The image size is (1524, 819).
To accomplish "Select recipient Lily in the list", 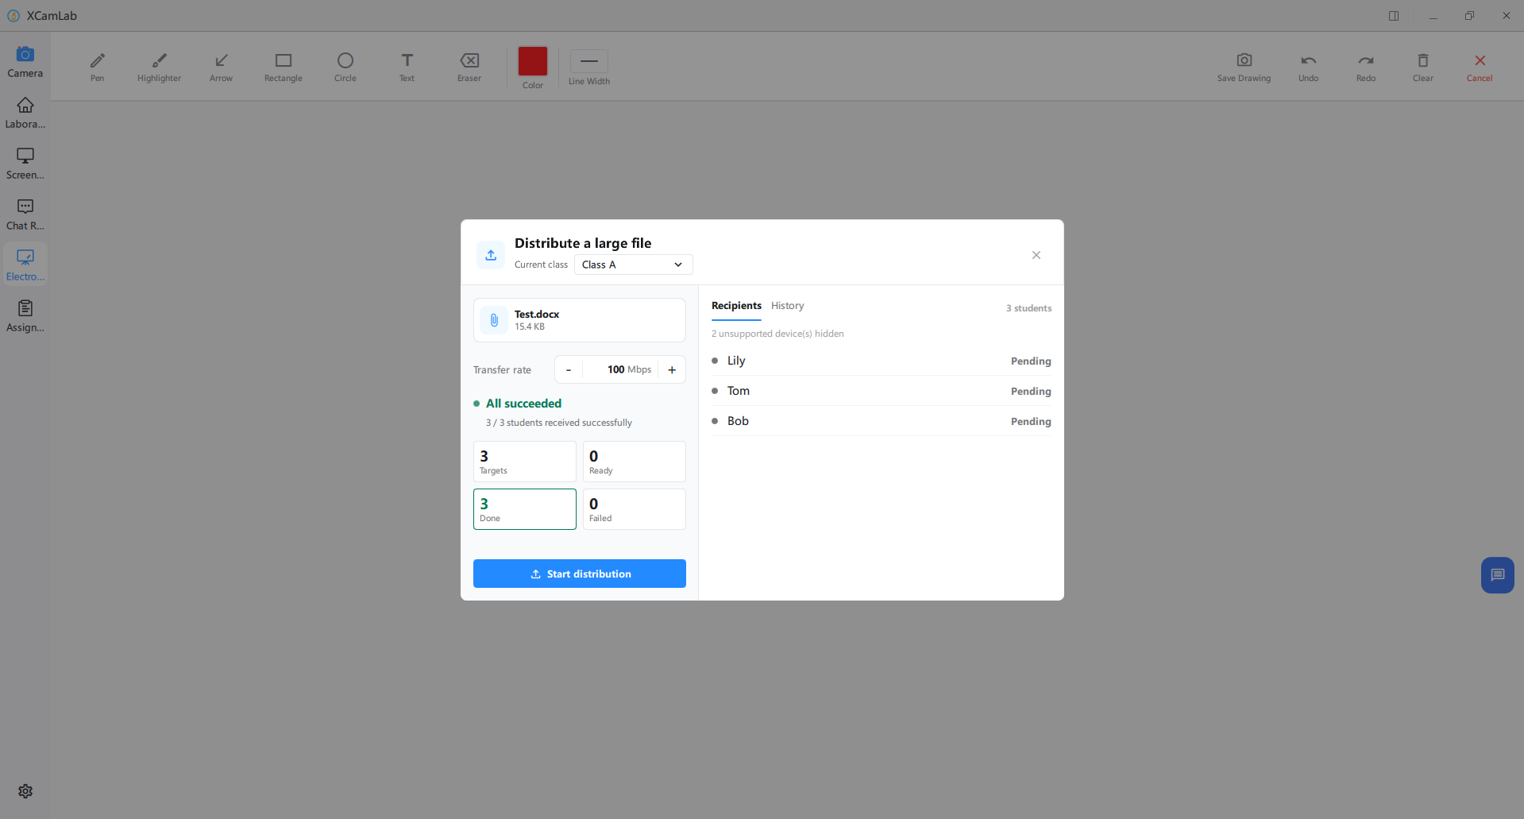I will (882, 361).
